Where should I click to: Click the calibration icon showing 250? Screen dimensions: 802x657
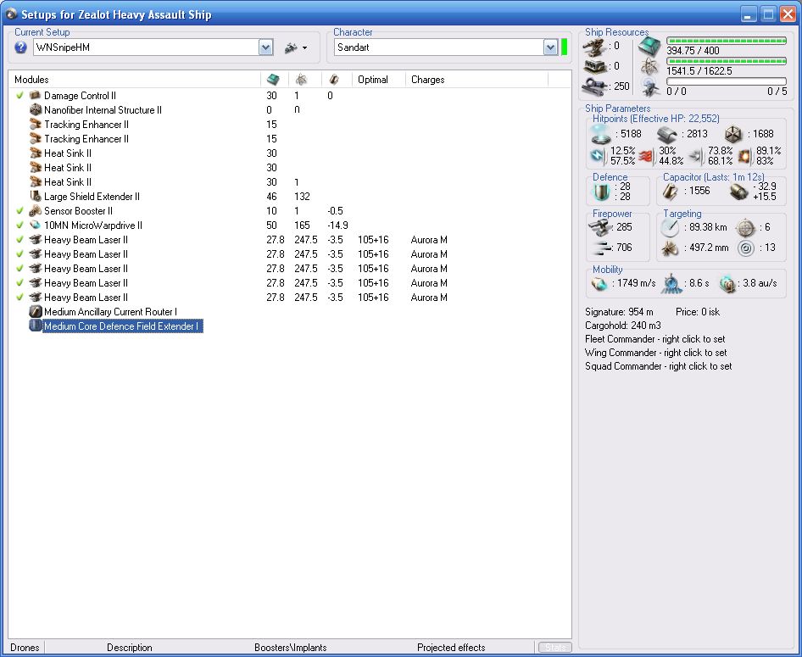(x=595, y=86)
